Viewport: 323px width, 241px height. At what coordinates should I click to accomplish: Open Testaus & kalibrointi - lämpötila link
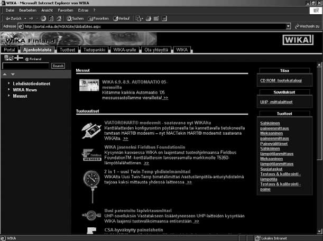(x=280, y=177)
